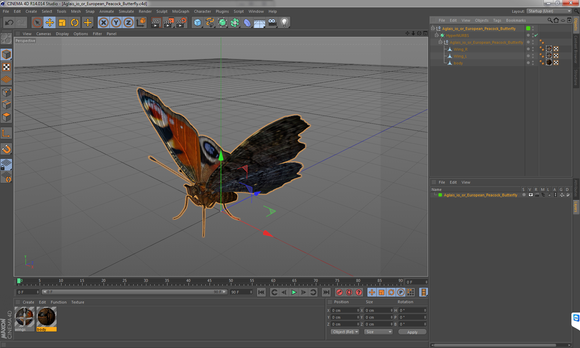Select the body object in tree
This screenshot has width=580, height=348.
(x=458, y=63)
